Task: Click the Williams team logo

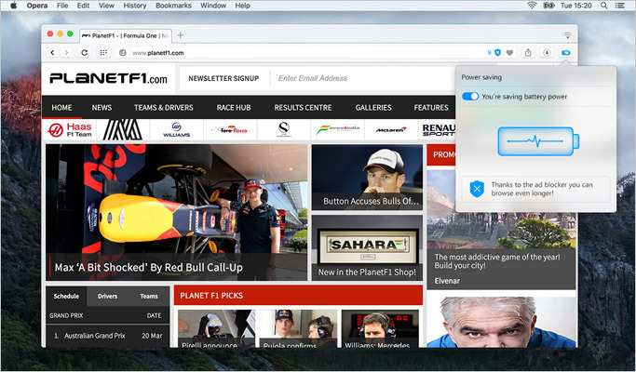Action: (x=176, y=129)
